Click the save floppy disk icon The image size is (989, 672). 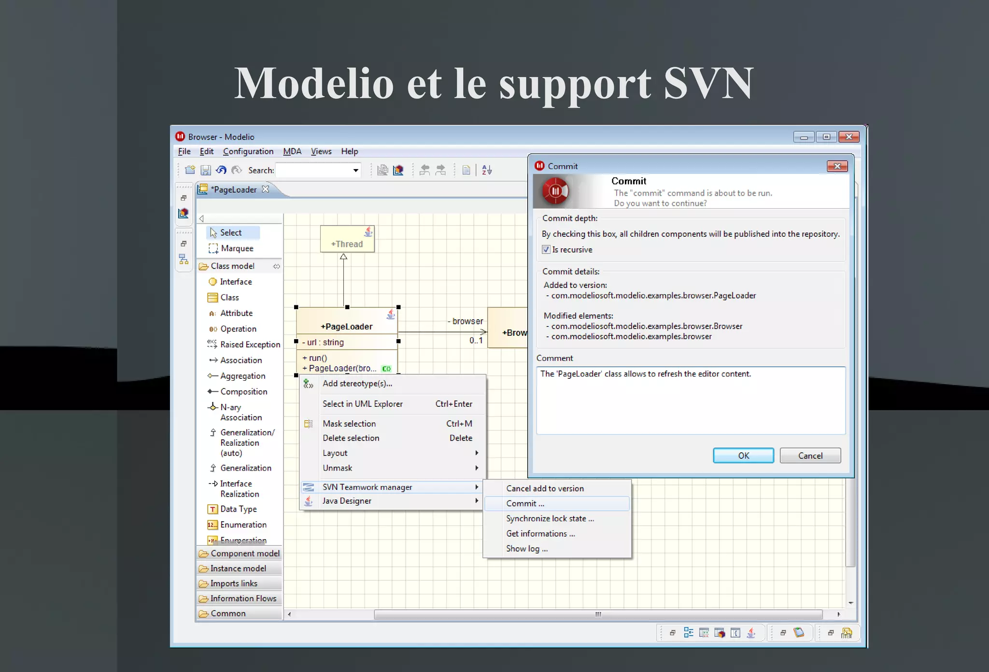(x=206, y=170)
